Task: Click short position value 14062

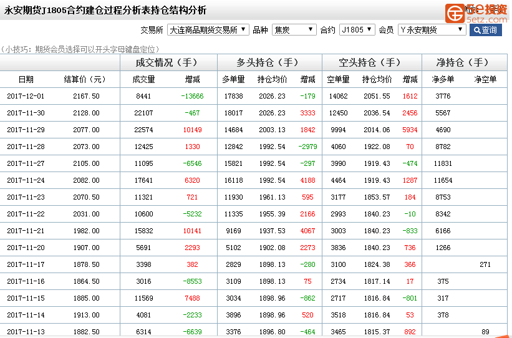Action: (338, 96)
